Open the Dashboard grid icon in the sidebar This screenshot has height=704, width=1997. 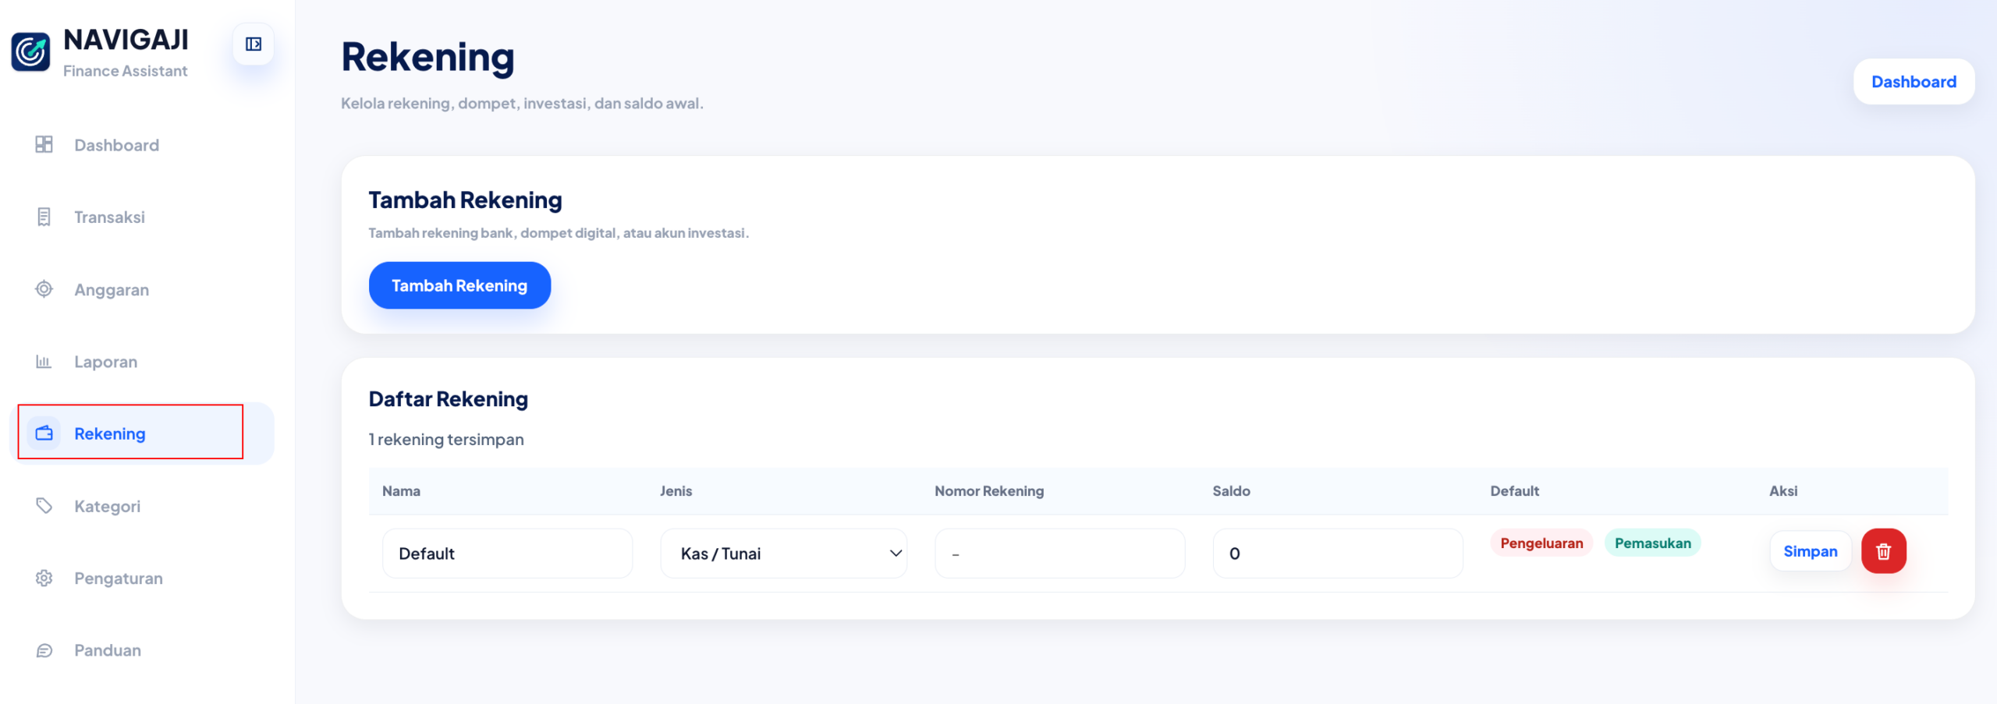[44, 144]
